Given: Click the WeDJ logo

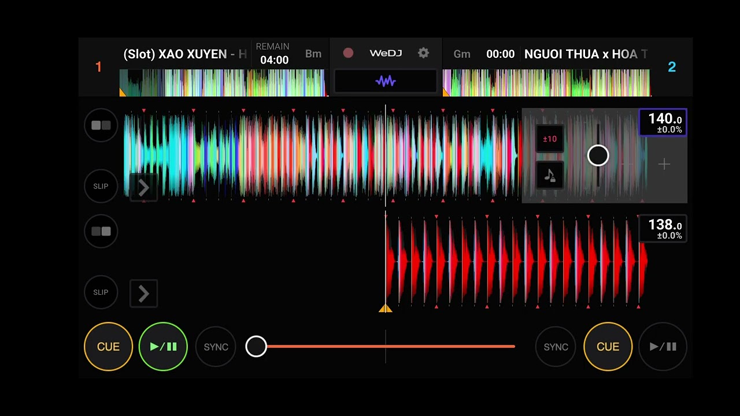Looking at the screenshot, I should tap(386, 53).
